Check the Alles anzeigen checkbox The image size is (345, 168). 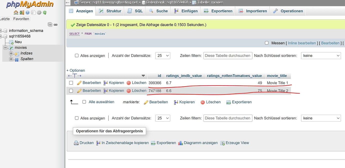point(76,55)
